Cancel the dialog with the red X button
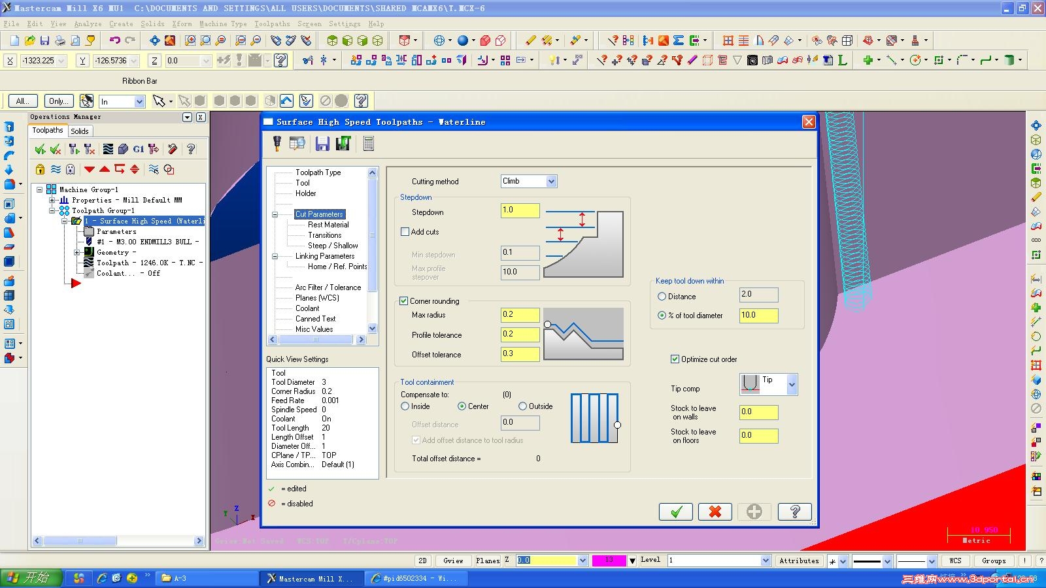Image resolution: width=1046 pixels, height=588 pixels. pyautogui.click(x=715, y=512)
